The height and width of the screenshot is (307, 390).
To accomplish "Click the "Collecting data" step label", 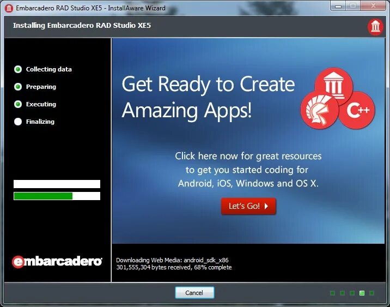I will (x=49, y=69).
